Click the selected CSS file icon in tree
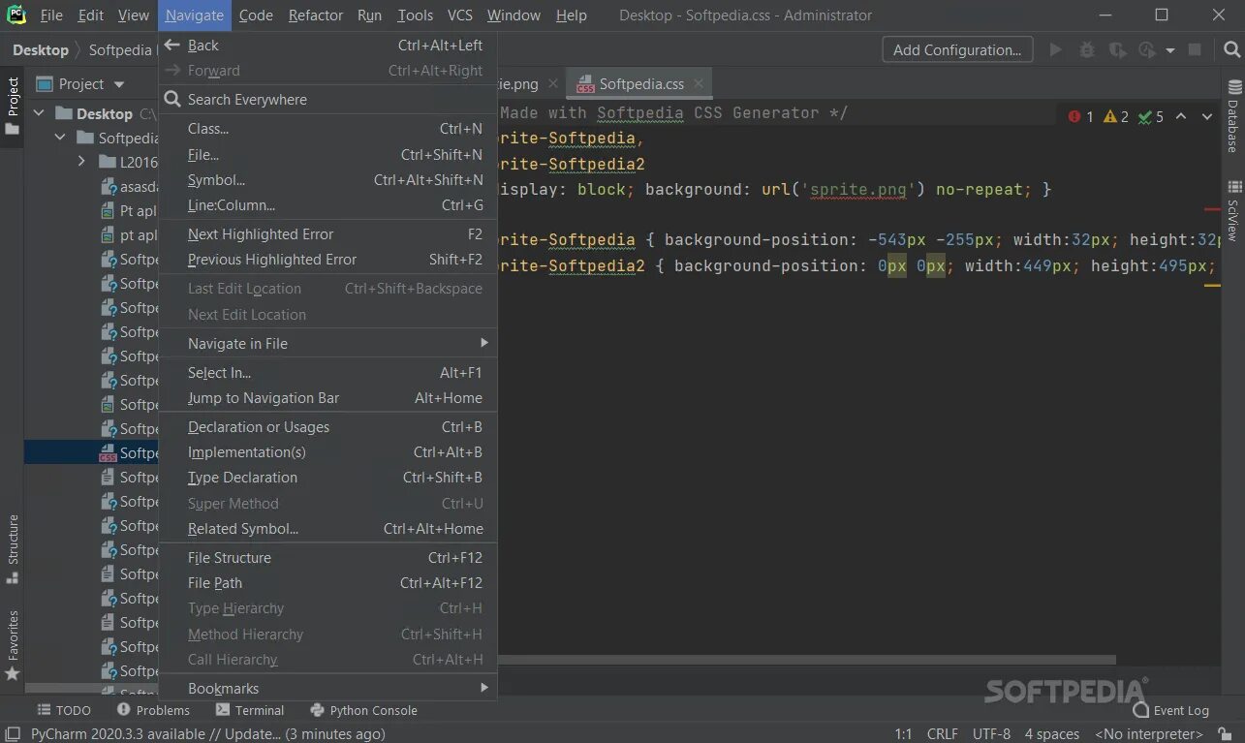The width and height of the screenshot is (1245, 743). click(108, 453)
